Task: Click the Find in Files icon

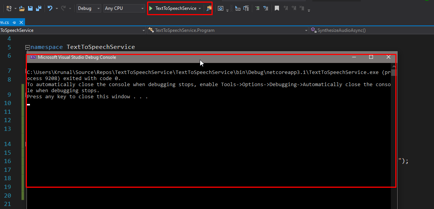Action: pos(209,8)
